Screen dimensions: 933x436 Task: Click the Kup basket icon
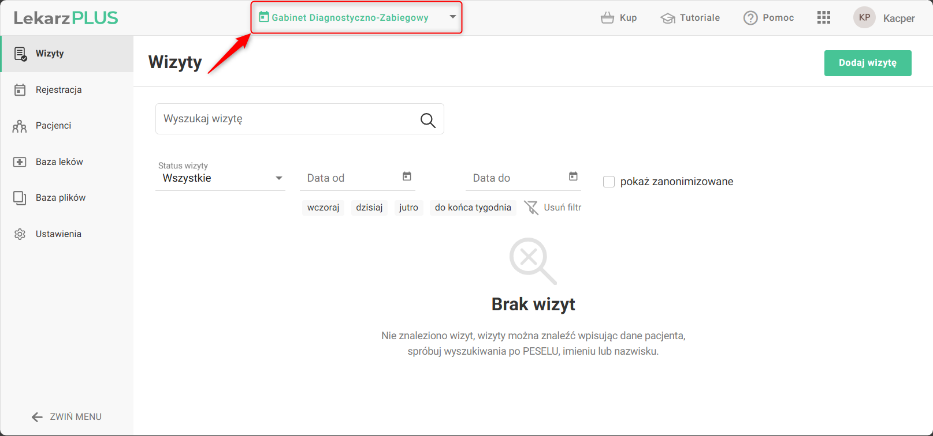pos(607,18)
